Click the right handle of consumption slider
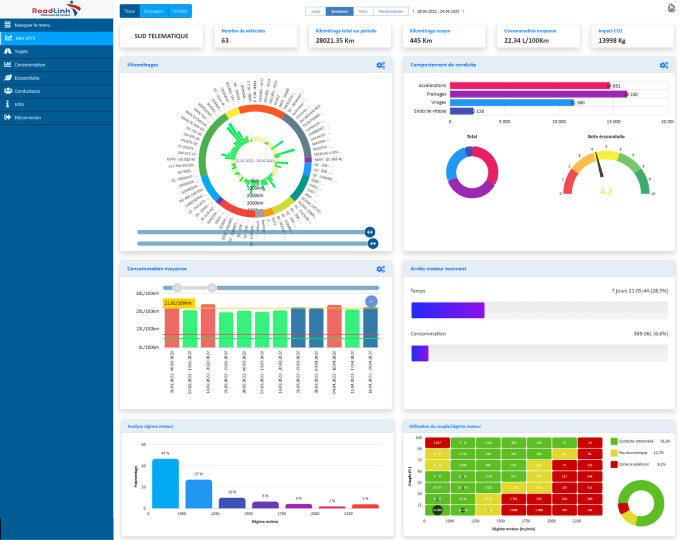This screenshot has width=682, height=540. tap(212, 287)
